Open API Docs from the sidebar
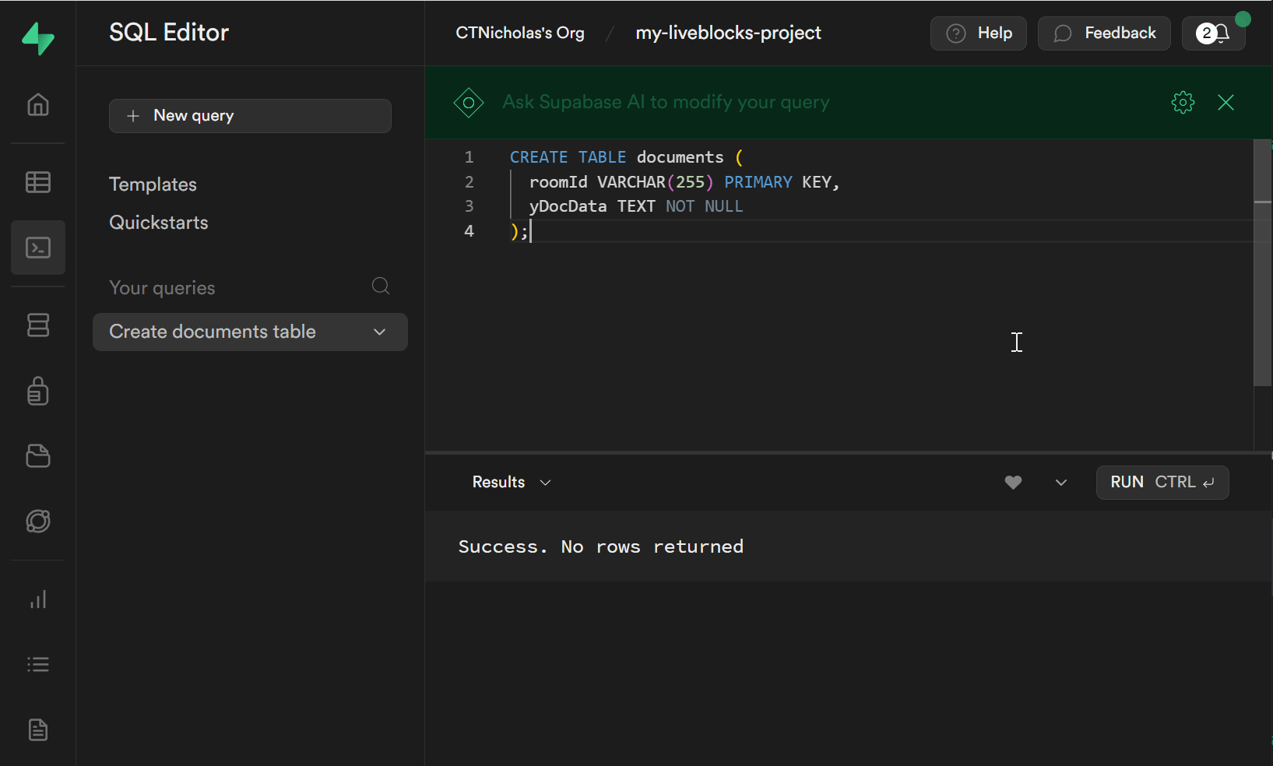Viewport: 1273px width, 766px height. pyautogui.click(x=37, y=730)
